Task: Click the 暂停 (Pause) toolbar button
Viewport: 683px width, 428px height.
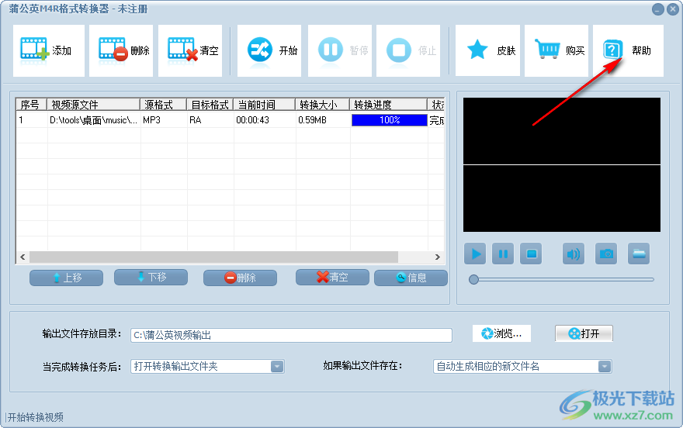Action: point(340,50)
